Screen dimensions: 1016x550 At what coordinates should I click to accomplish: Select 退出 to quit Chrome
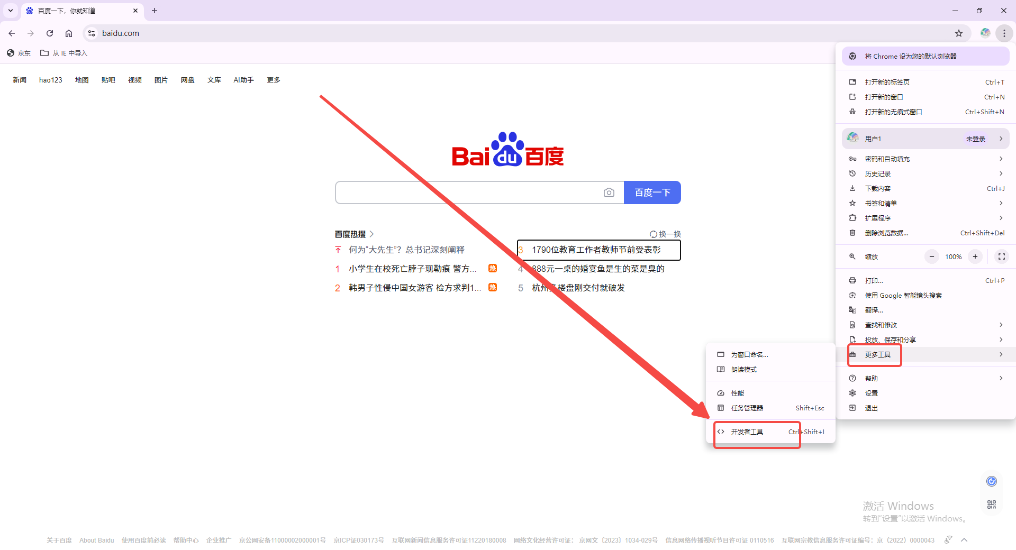point(926,408)
